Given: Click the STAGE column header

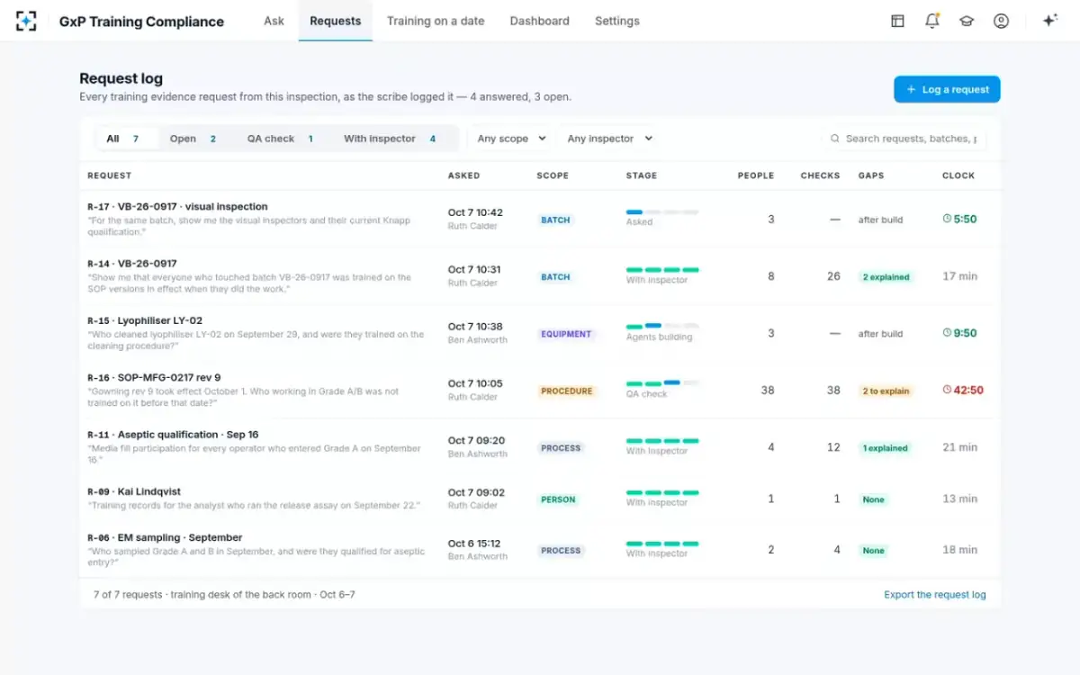Looking at the screenshot, I should [642, 175].
